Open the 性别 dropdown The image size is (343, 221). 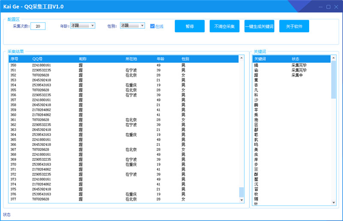(132, 26)
